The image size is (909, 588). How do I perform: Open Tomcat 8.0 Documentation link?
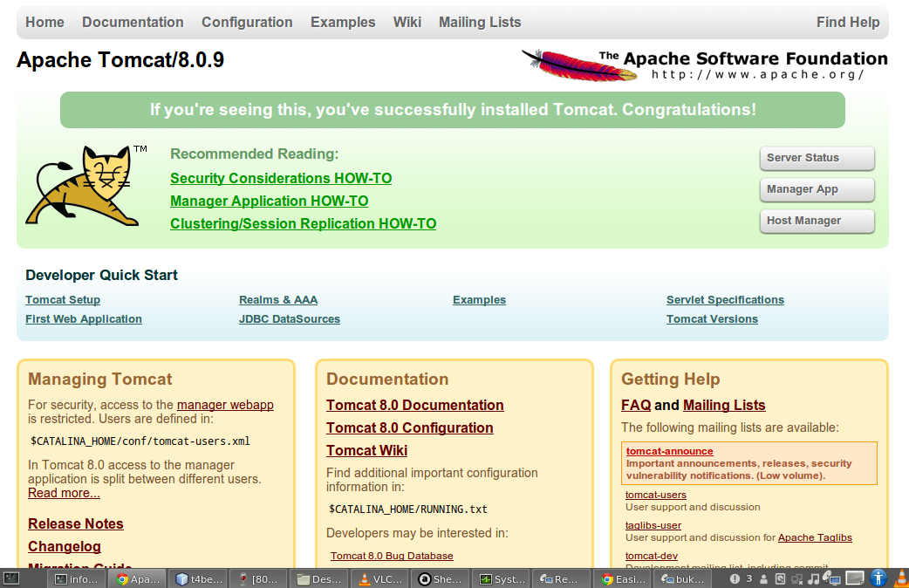pyautogui.click(x=414, y=405)
